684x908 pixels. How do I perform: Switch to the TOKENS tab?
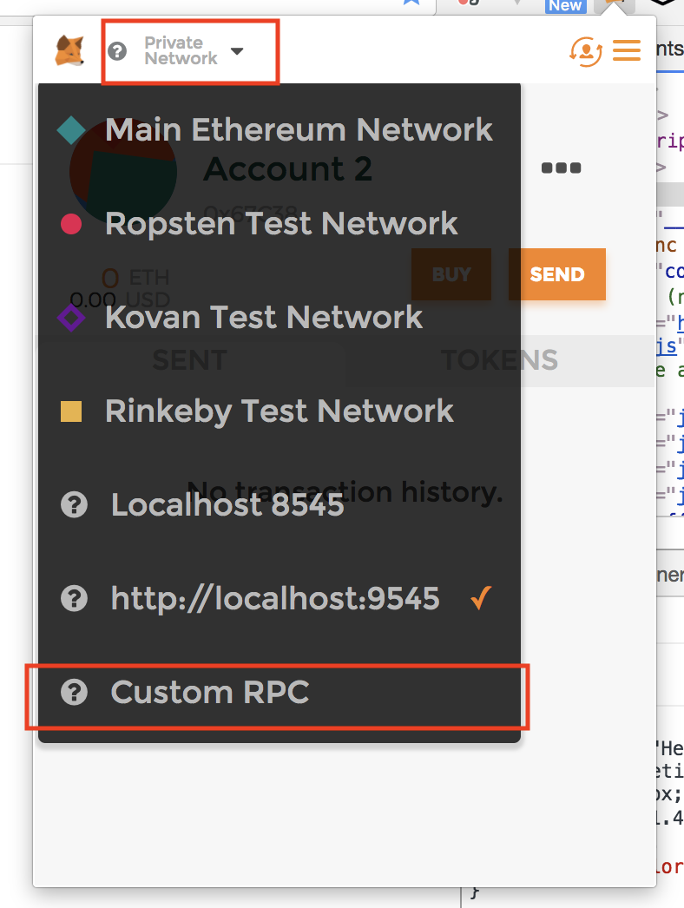point(499,359)
